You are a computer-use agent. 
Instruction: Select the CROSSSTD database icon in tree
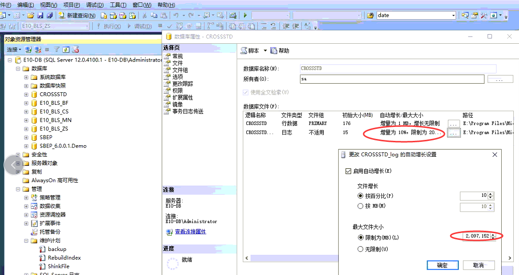[x=34, y=94]
